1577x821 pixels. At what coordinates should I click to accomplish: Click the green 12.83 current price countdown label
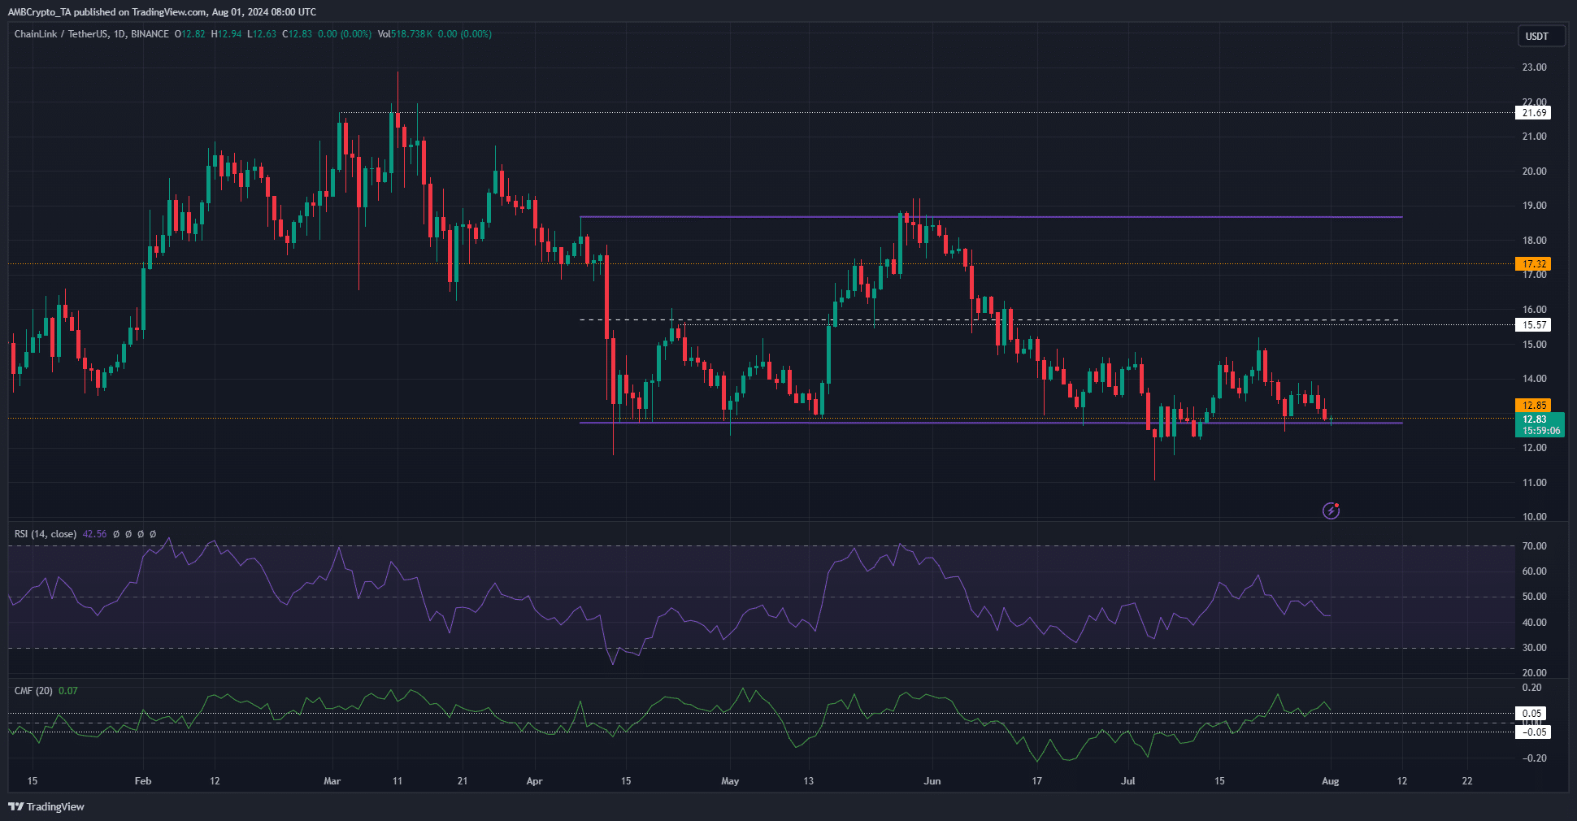pyautogui.click(x=1540, y=425)
